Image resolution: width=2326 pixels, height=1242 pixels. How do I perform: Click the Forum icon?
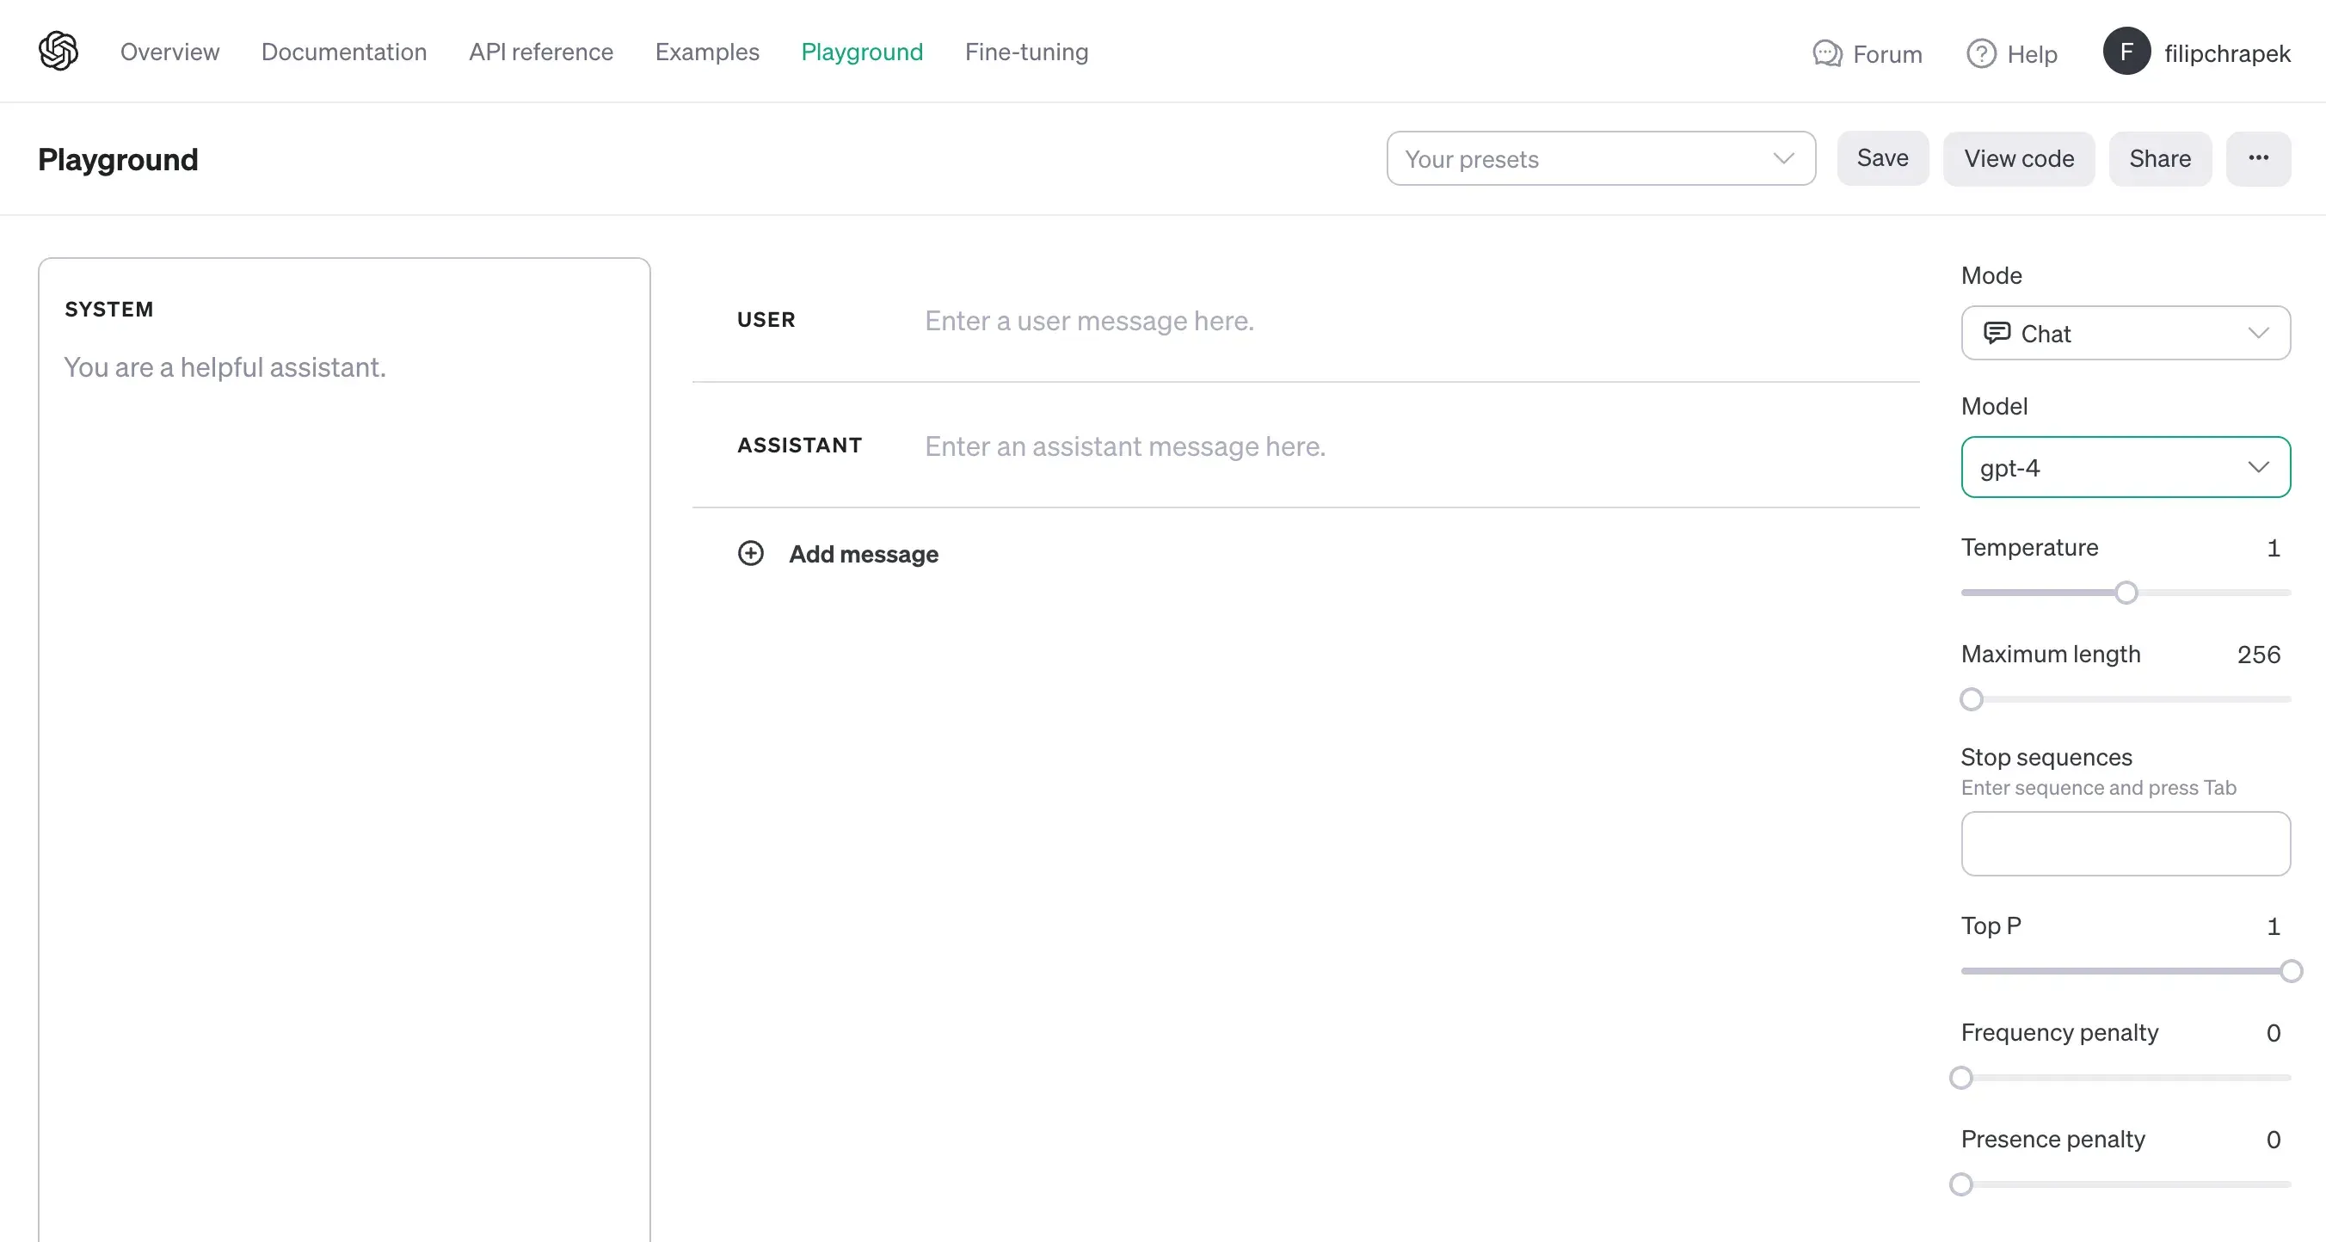[x=1828, y=51]
